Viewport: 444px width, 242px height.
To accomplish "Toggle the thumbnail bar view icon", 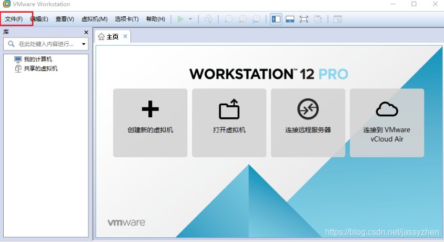I will (290, 19).
